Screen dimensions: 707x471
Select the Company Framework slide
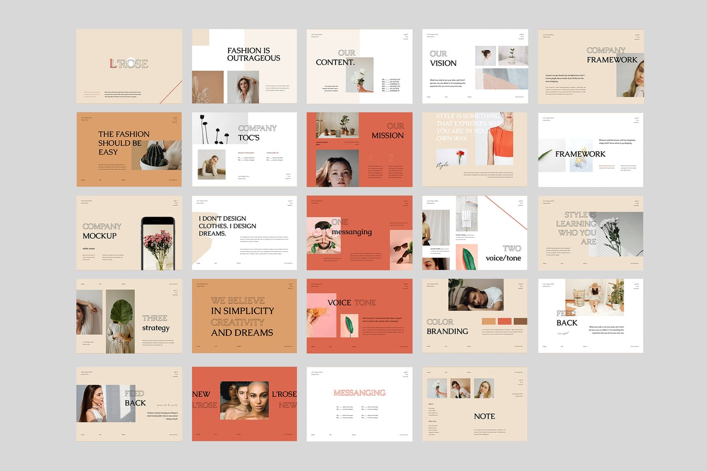click(x=591, y=67)
